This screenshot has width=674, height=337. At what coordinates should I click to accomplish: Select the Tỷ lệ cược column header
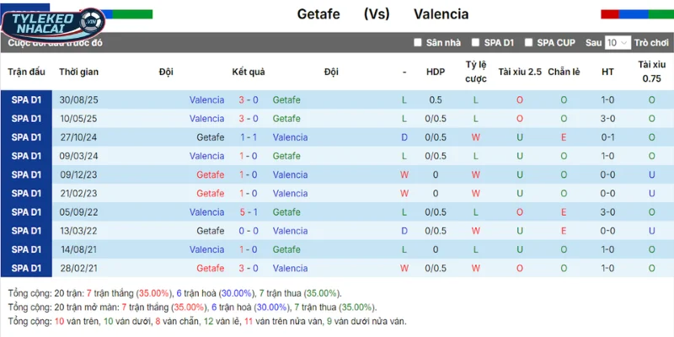476,72
